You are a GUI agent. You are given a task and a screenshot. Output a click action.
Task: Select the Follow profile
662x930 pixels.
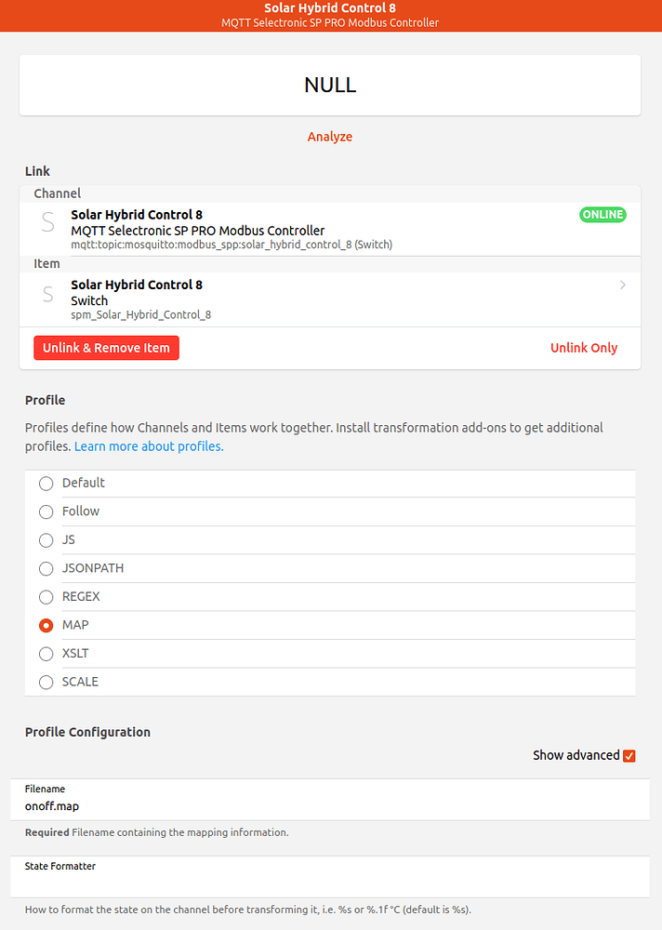tap(46, 511)
